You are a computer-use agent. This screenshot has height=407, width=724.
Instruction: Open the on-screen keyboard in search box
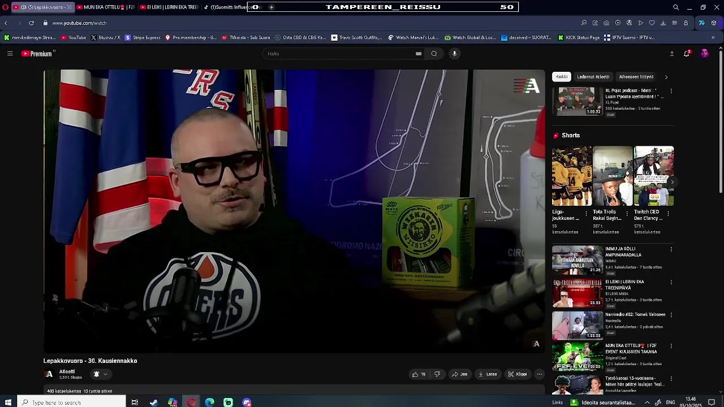pos(419,54)
